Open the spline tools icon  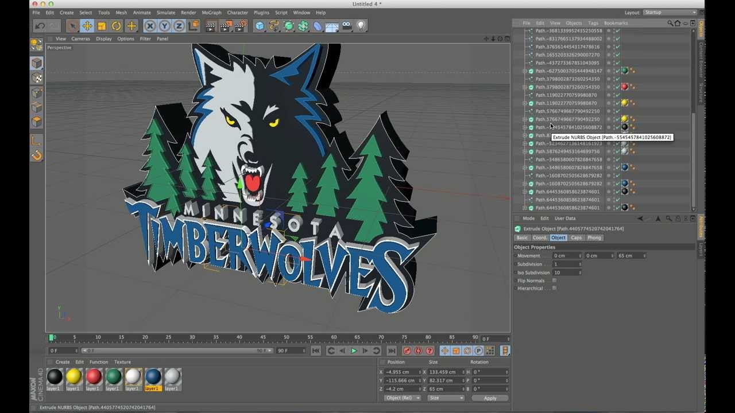click(274, 26)
